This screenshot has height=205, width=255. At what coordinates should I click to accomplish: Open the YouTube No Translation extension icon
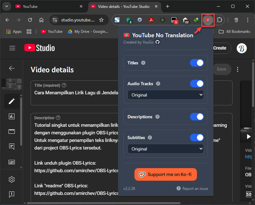click(208, 20)
